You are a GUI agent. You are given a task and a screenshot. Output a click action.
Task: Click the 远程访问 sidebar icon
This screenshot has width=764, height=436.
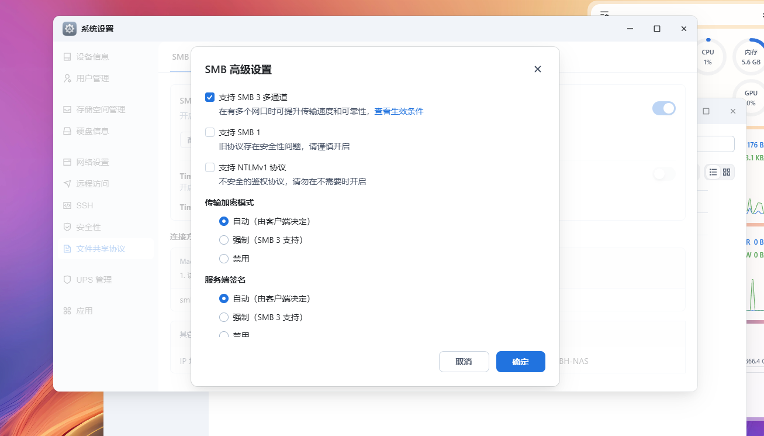pyautogui.click(x=67, y=184)
